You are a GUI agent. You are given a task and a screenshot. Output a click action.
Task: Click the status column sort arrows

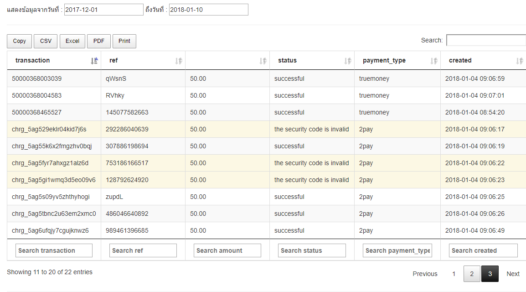pos(348,61)
